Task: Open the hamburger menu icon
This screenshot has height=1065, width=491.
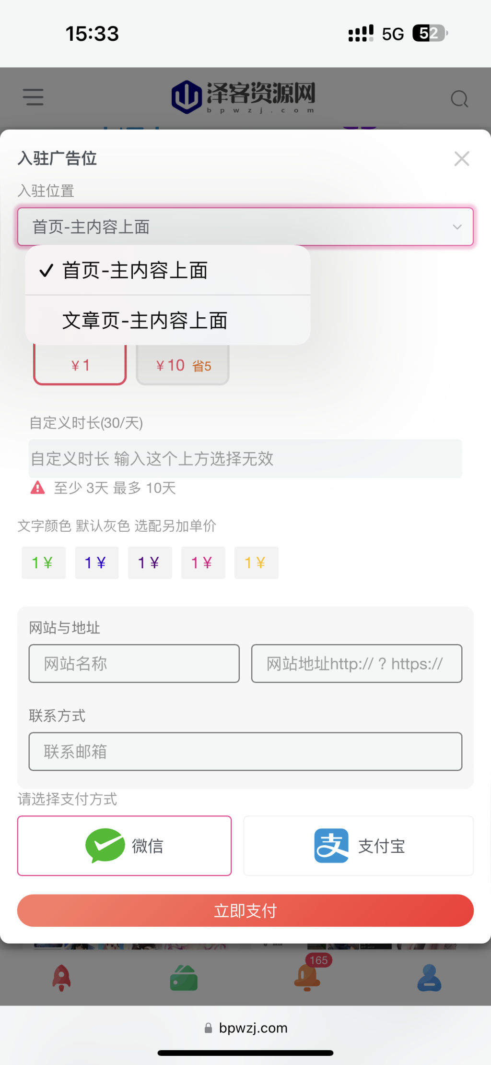Action: click(33, 97)
